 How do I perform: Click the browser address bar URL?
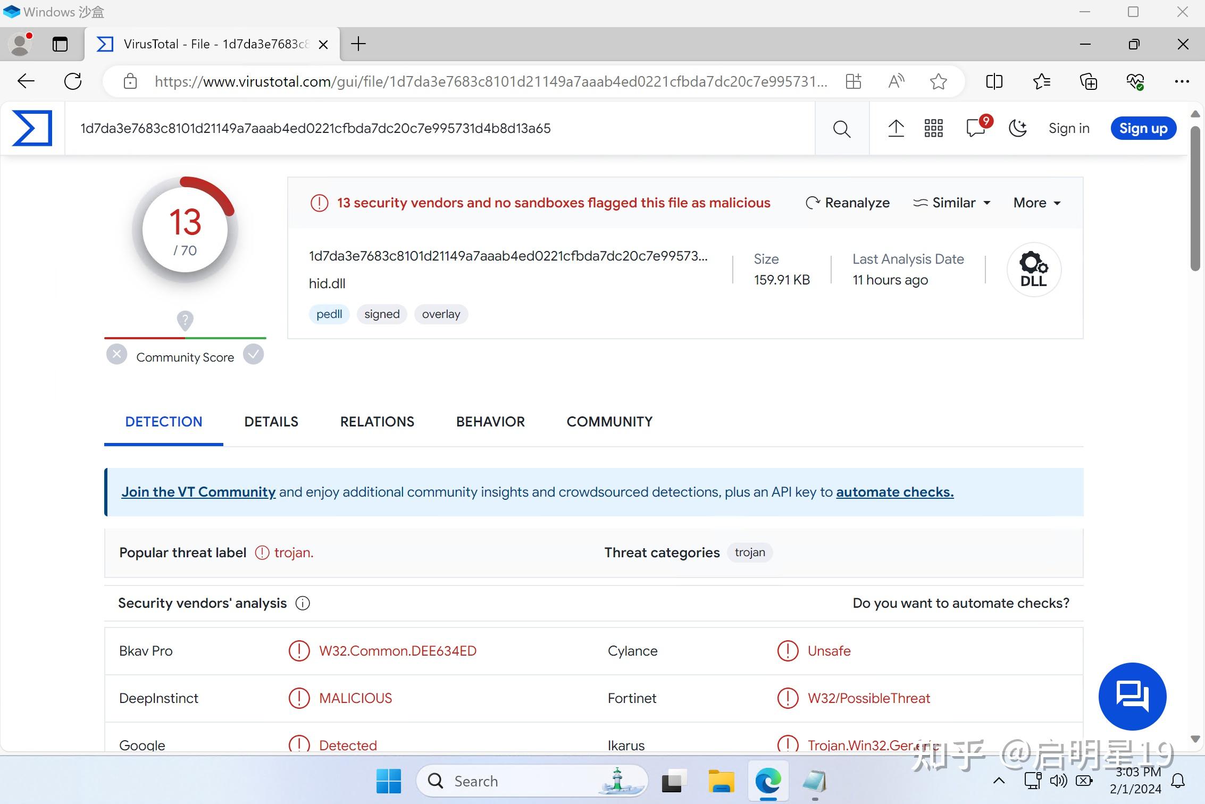491,81
